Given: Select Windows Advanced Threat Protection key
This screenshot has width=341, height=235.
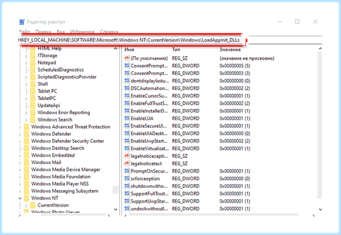Looking at the screenshot, I should pyautogui.click(x=70, y=127).
